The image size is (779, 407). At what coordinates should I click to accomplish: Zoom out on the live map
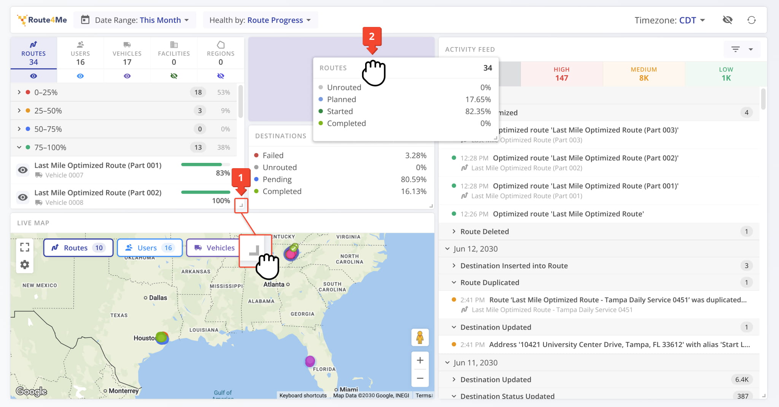click(420, 378)
